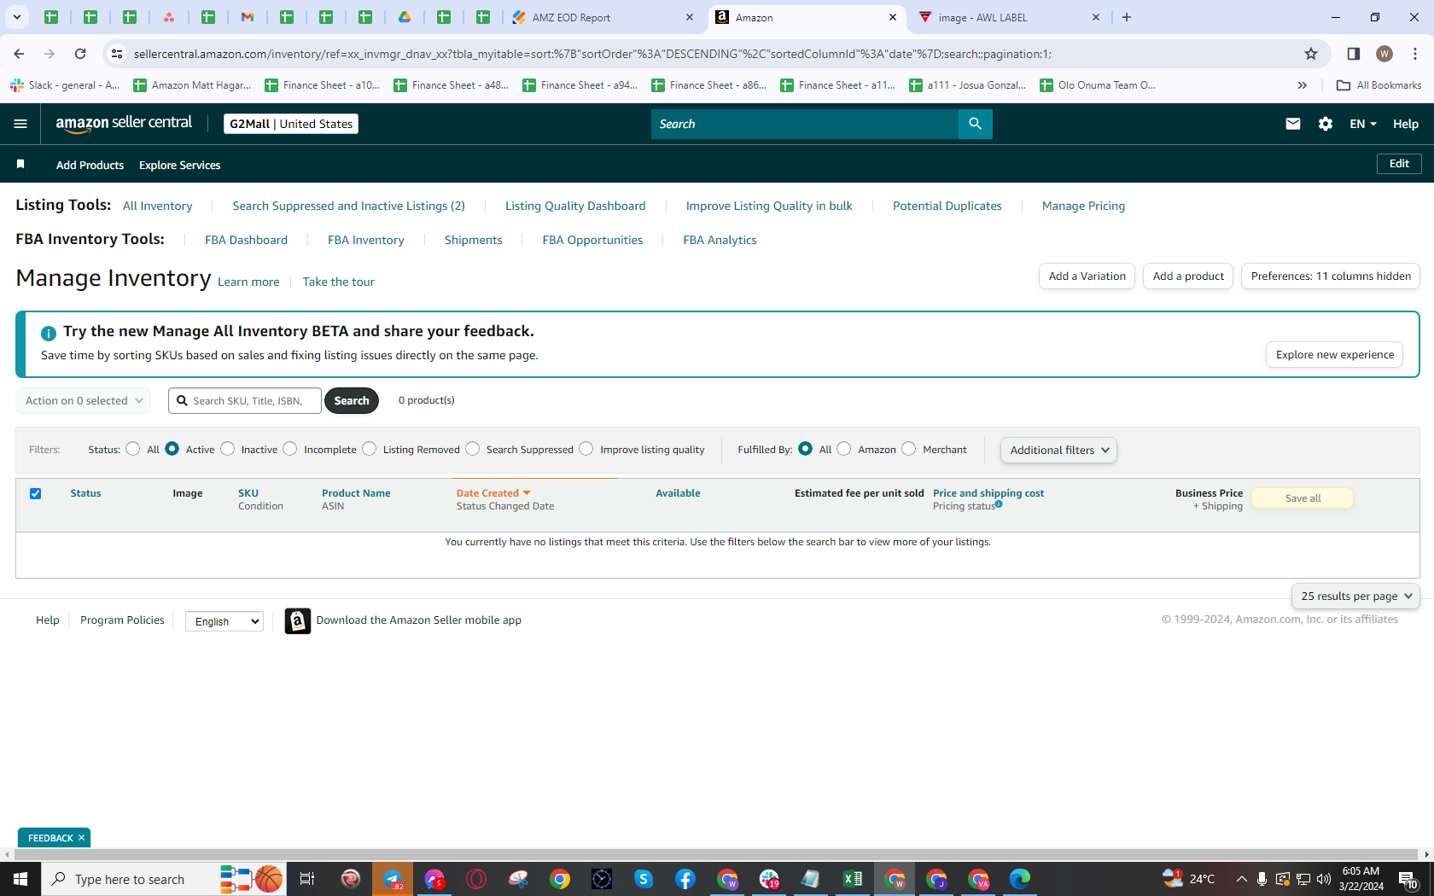Select the Improve listing quality radio button
Viewport: 1434px width, 896px height.
point(586,449)
